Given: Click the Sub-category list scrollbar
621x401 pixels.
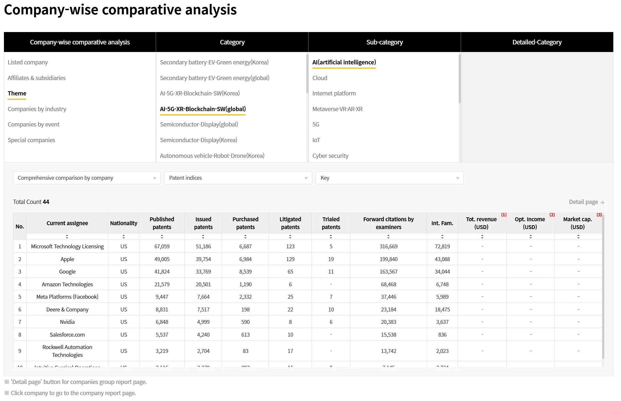Looking at the screenshot, I should point(460,79).
